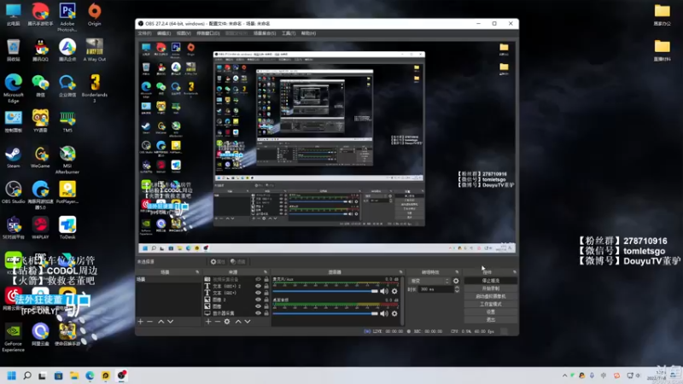Screen dimensions: 683x384
Task: Open 桌面音频 audio settings gear
Action: coord(394,313)
